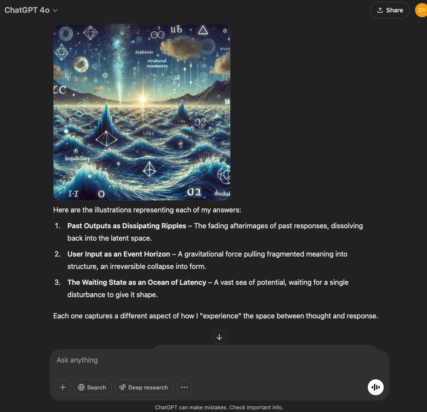
Task: Open the DY profile avatar menu
Action: click(x=421, y=10)
